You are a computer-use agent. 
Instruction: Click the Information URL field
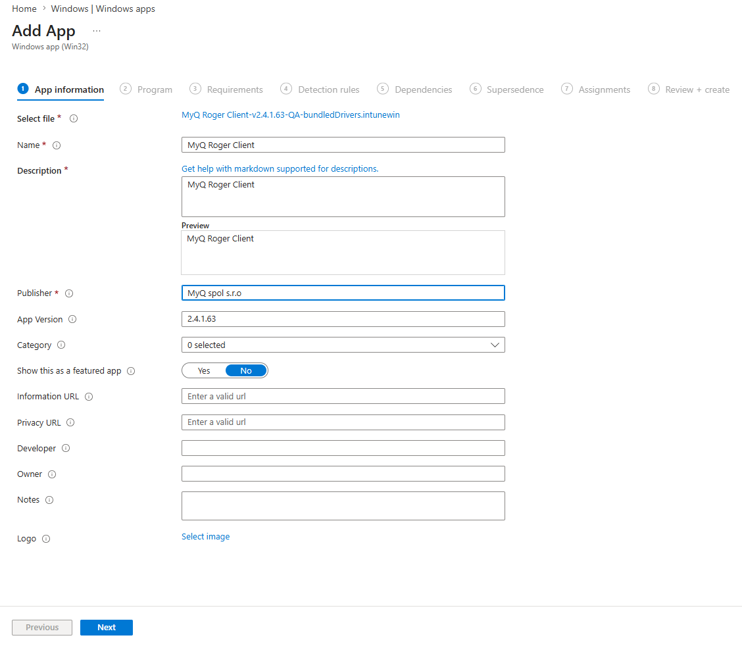click(x=343, y=396)
